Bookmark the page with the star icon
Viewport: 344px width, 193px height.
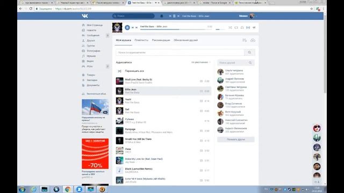(312, 9)
